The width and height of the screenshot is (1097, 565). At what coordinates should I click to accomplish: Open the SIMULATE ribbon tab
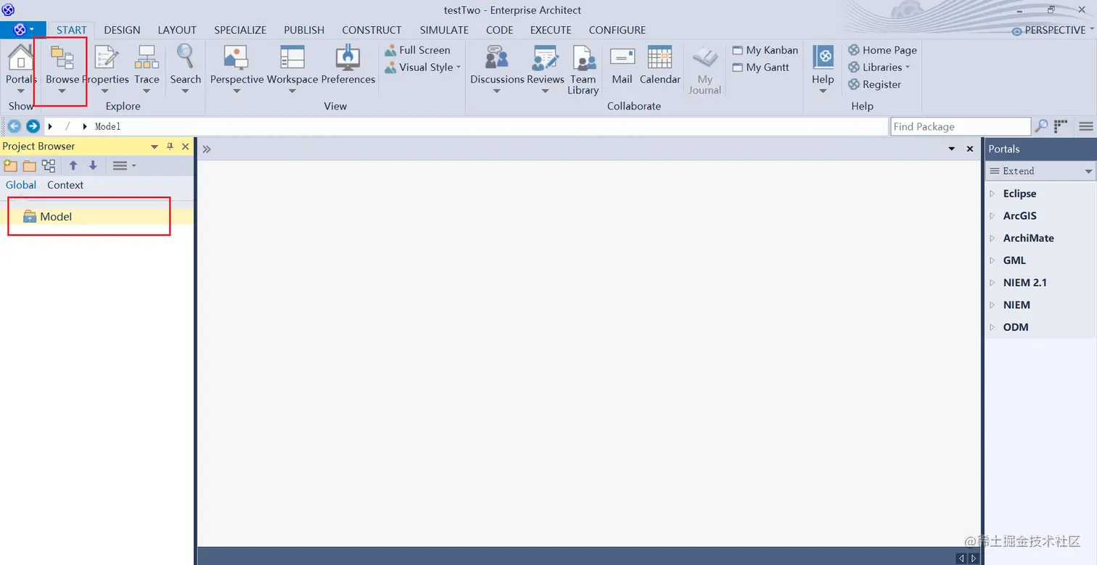click(444, 30)
